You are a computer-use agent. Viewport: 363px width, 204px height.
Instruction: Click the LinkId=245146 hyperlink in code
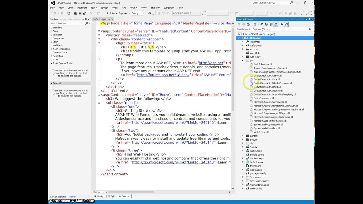[x=173, y=122]
